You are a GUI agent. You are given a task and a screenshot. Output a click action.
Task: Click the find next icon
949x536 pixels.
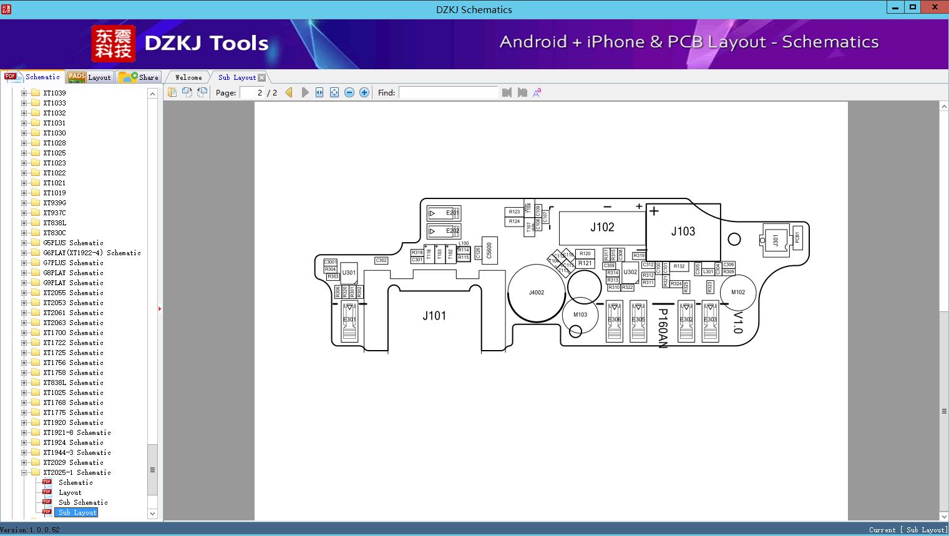(522, 92)
